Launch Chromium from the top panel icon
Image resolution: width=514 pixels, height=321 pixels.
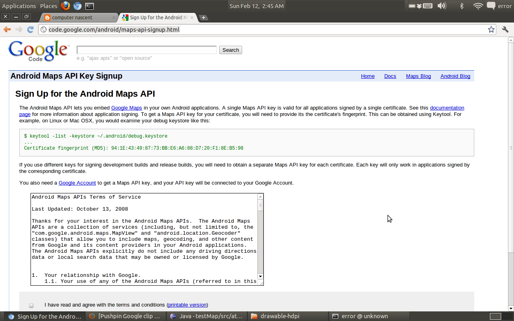[x=78, y=6]
